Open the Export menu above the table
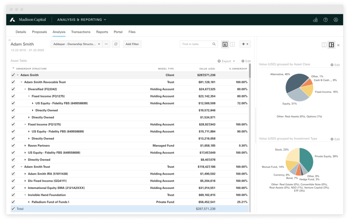 click(226, 61)
